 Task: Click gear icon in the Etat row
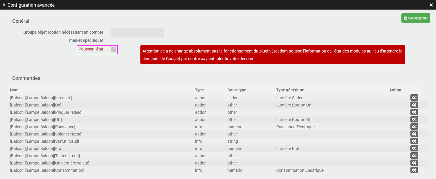coord(414,149)
